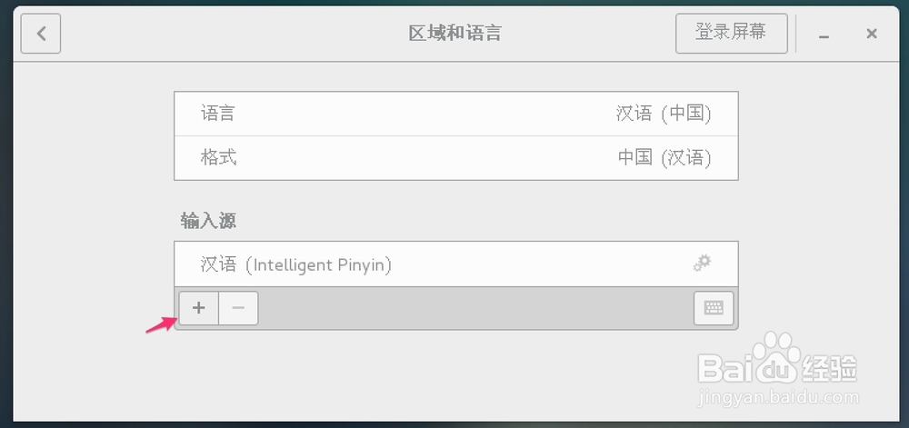Click the pink arrow annotation
This screenshot has width=909, height=428.
[x=159, y=324]
